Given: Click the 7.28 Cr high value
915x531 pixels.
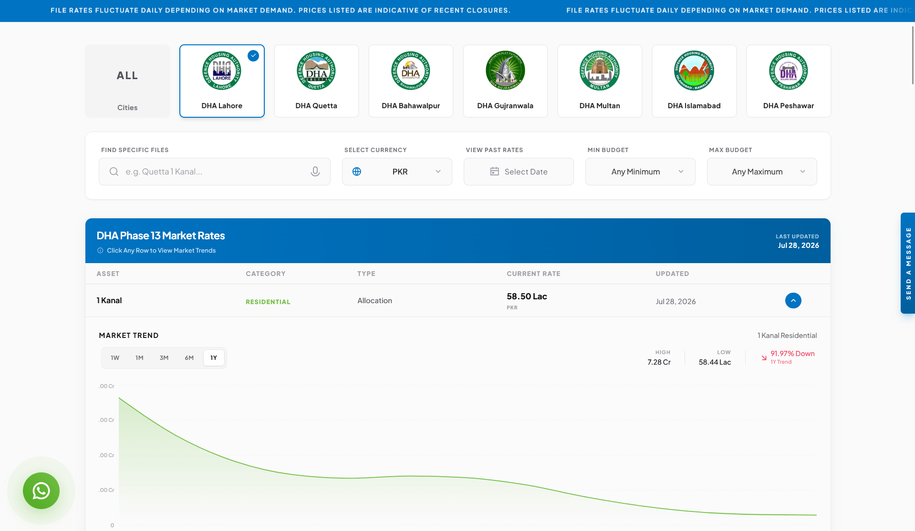Looking at the screenshot, I should [x=659, y=362].
